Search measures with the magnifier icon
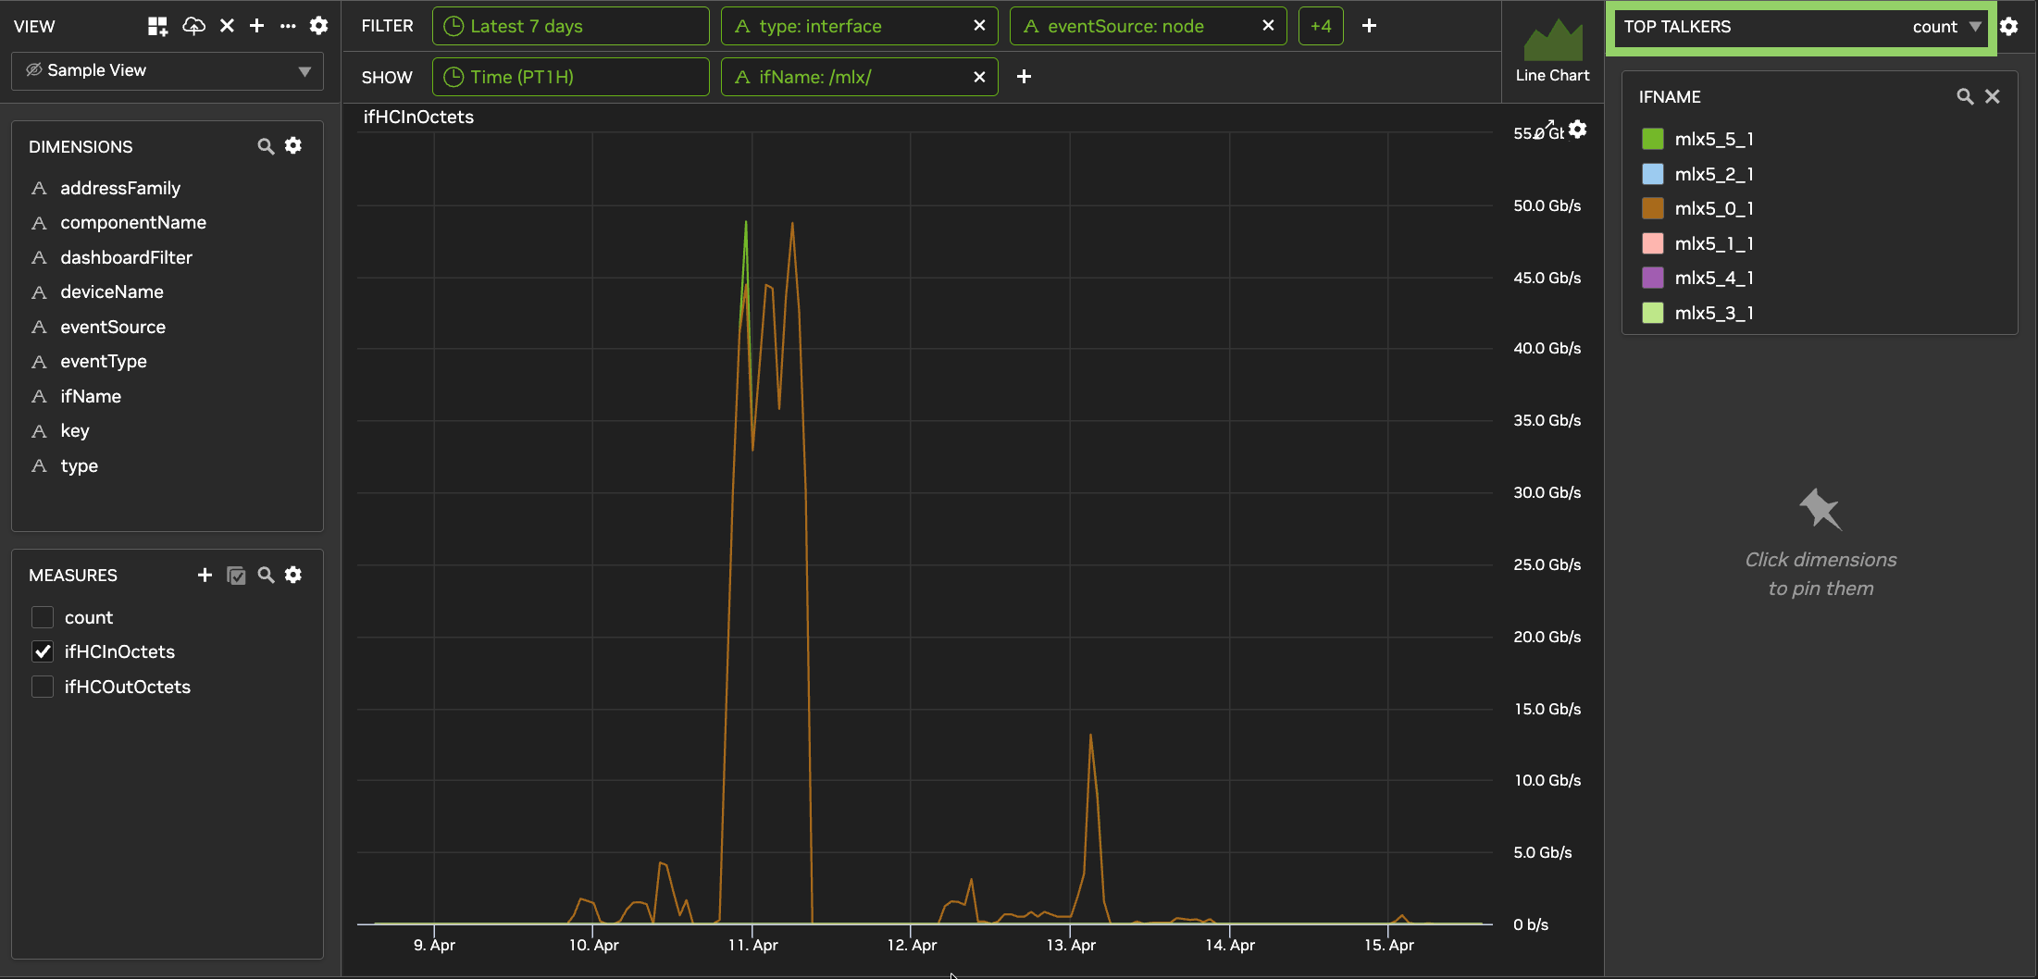 point(266,575)
